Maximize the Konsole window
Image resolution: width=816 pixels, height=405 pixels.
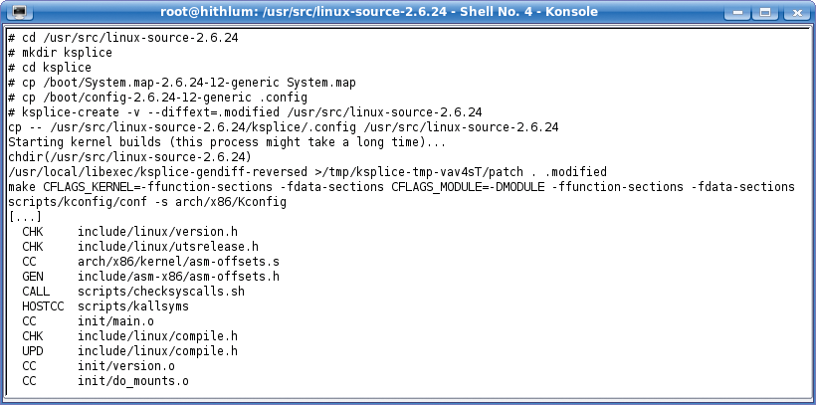[x=765, y=12]
